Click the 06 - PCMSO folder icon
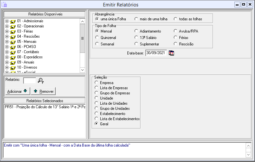 pos(13,47)
